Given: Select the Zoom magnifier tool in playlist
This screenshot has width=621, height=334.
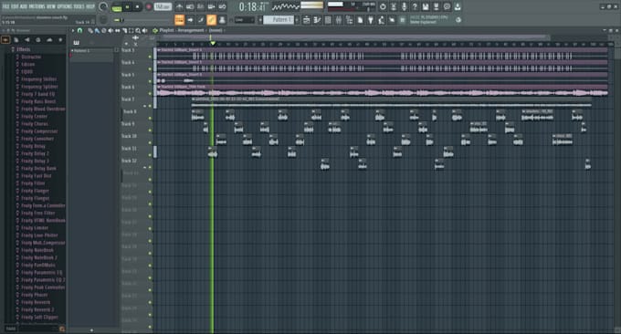Looking at the screenshot, I should tap(138, 30).
